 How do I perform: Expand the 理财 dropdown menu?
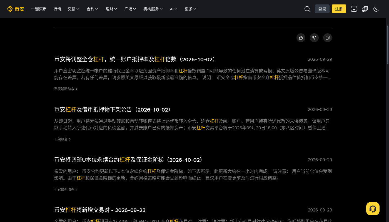(111, 9)
